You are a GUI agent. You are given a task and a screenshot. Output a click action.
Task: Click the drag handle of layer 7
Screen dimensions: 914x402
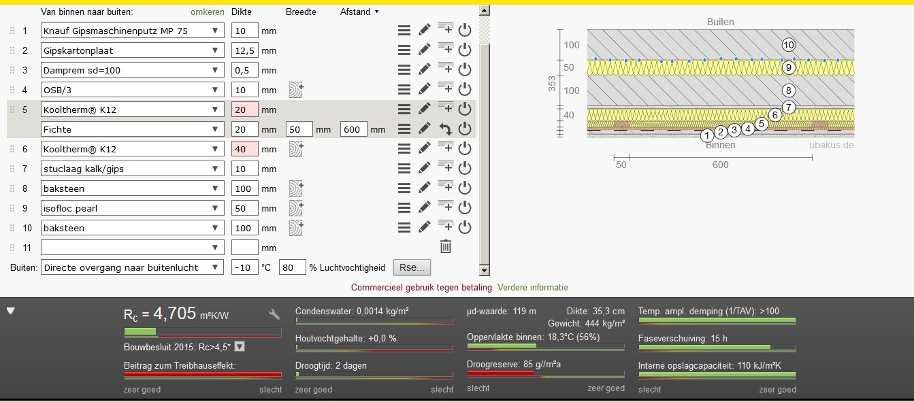click(x=12, y=169)
